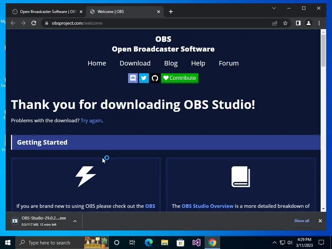Screen dimensions: 332x249
Task: Open the Download menu item
Action: pos(135,63)
